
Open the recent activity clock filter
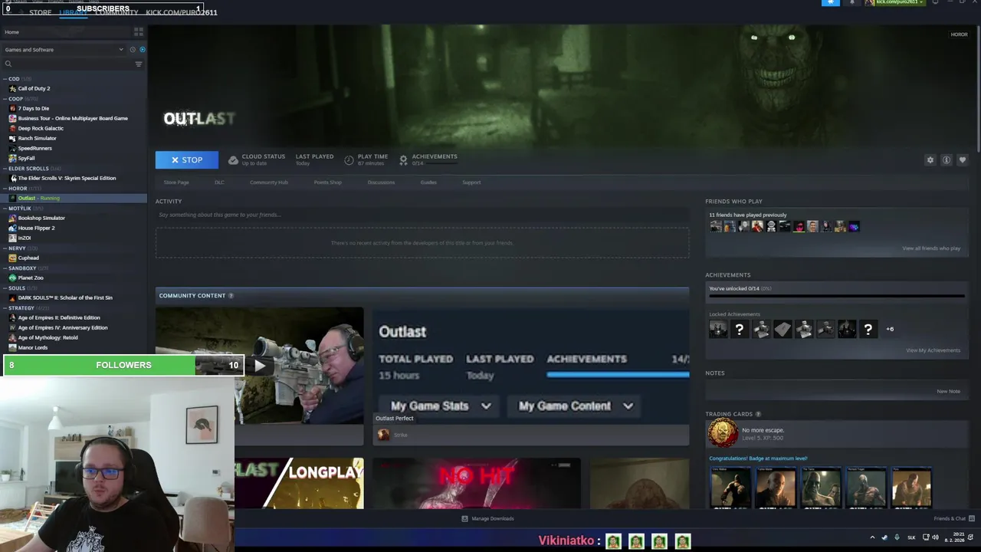coord(132,50)
